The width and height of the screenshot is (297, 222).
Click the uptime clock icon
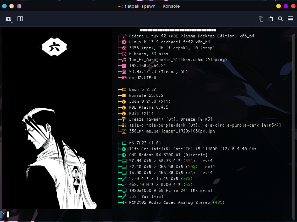[x=124, y=54]
